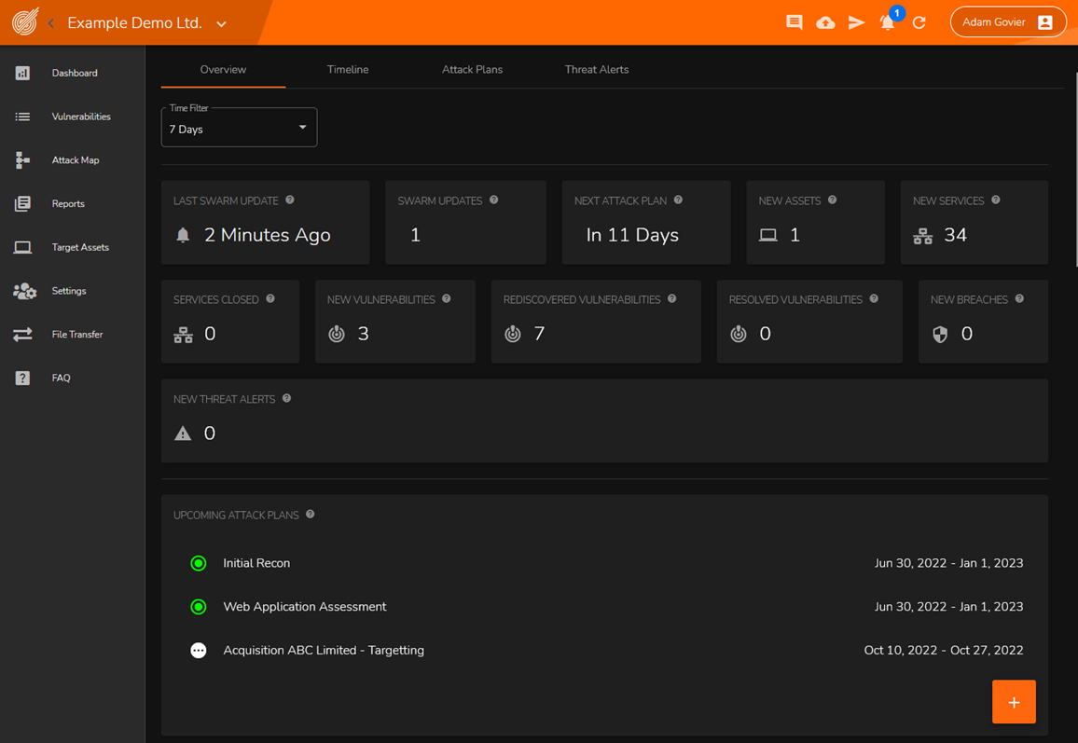Click the cloud upload icon
This screenshot has width=1078, height=743.
tap(825, 22)
